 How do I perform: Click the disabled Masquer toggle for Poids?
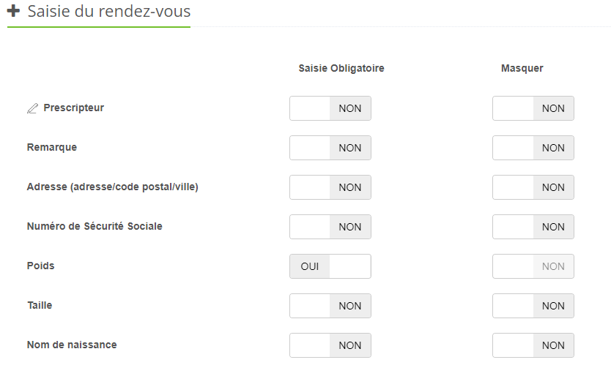coord(533,266)
